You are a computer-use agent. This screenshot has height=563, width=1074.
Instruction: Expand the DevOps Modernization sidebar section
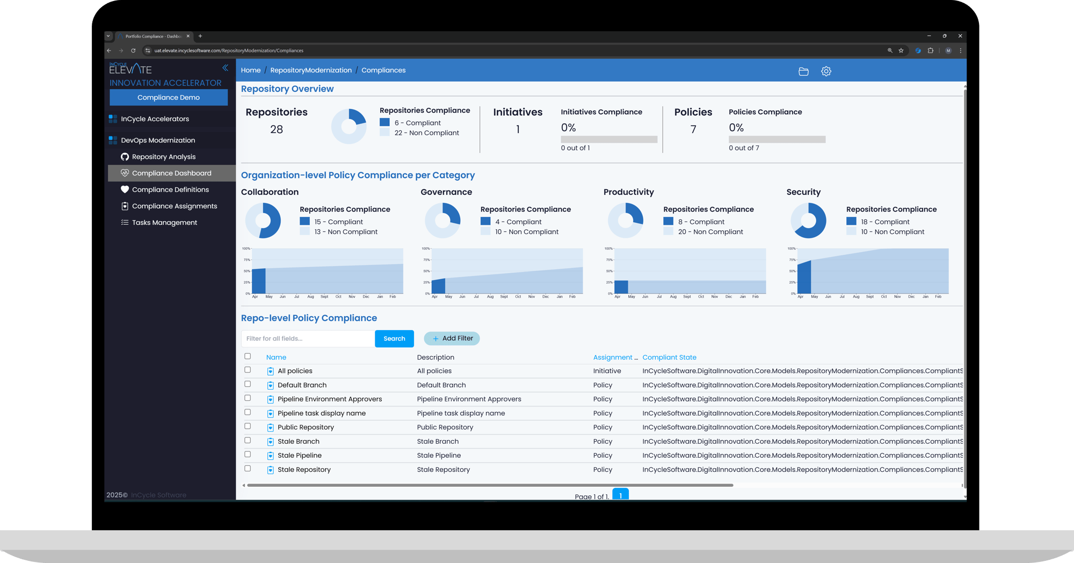click(157, 140)
